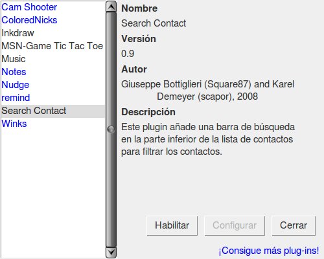Viewport: 324px width, 259px height.
Task: Click the plugin name text Search Contact
Action: (x=154, y=23)
